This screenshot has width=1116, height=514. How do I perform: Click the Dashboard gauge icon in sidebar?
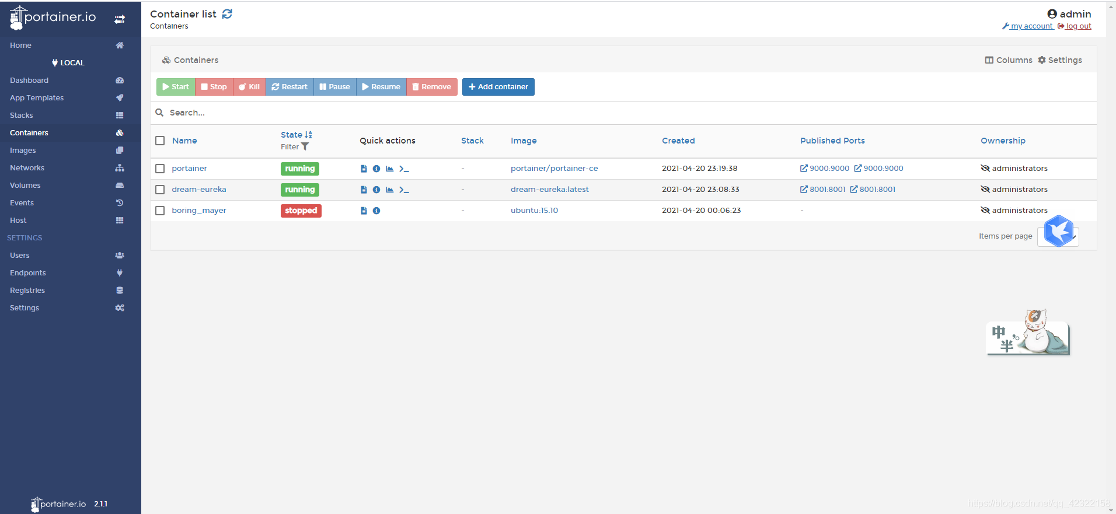(120, 80)
